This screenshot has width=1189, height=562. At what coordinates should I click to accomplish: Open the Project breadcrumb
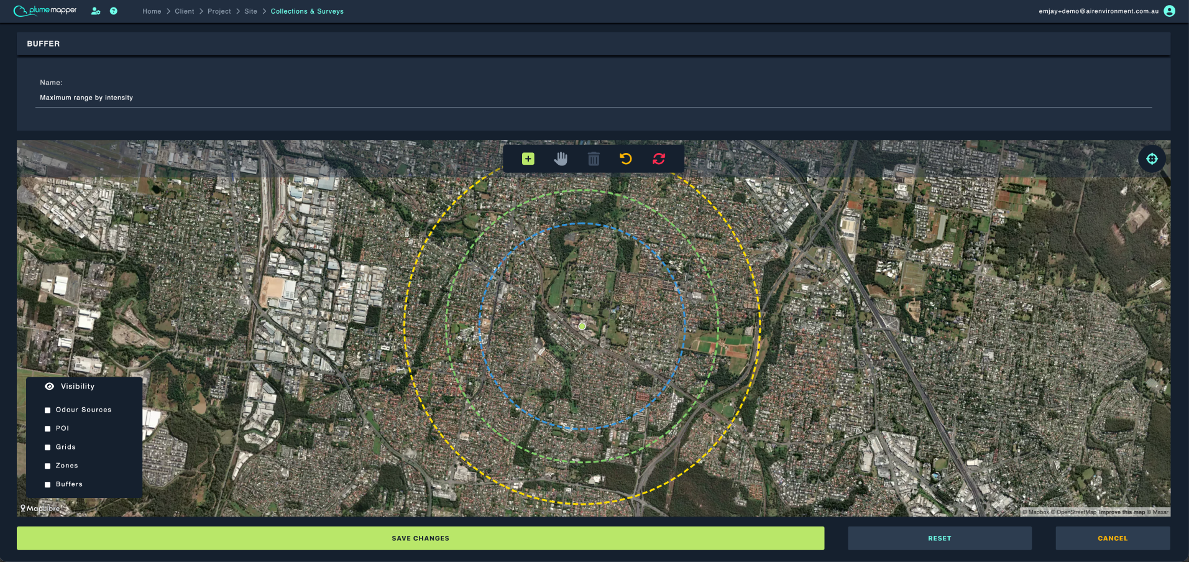219,11
